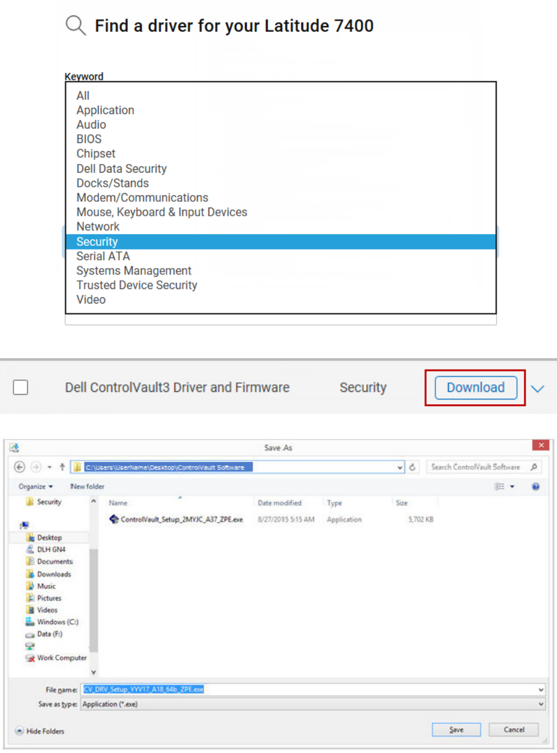557x753 pixels.
Task: Click the Dell ControlVault3 Driver and Firmware name
Action: (x=177, y=387)
